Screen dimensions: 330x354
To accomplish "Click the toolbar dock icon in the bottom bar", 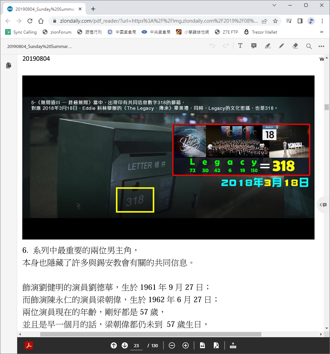I will pos(233,345).
